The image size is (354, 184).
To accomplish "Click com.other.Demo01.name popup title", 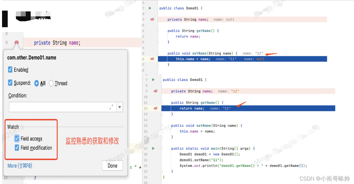I will pos(32,57).
